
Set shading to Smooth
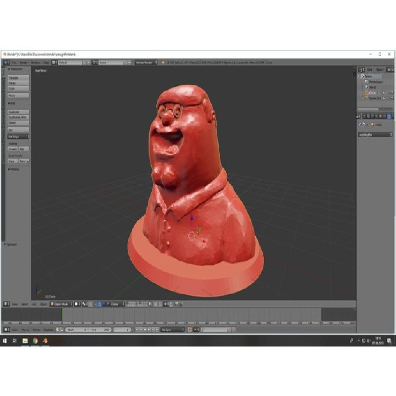(13, 149)
